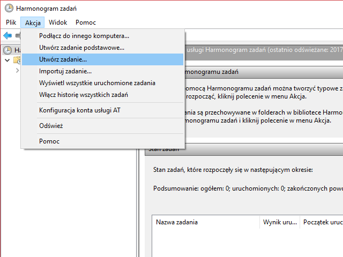Expand the collapsed child tree node
The height and width of the screenshot is (257, 343).
17,70
